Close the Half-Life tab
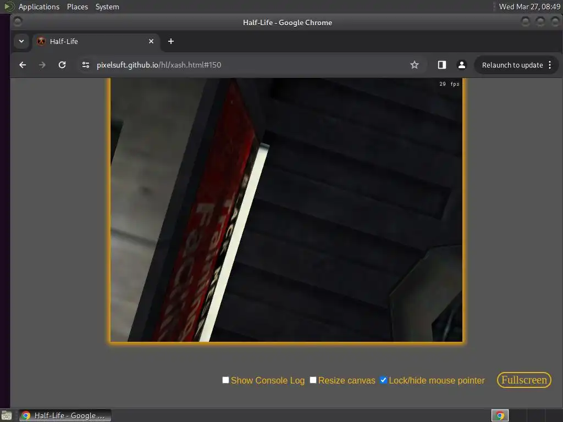Screen dimensions: 563x422 click(151, 41)
